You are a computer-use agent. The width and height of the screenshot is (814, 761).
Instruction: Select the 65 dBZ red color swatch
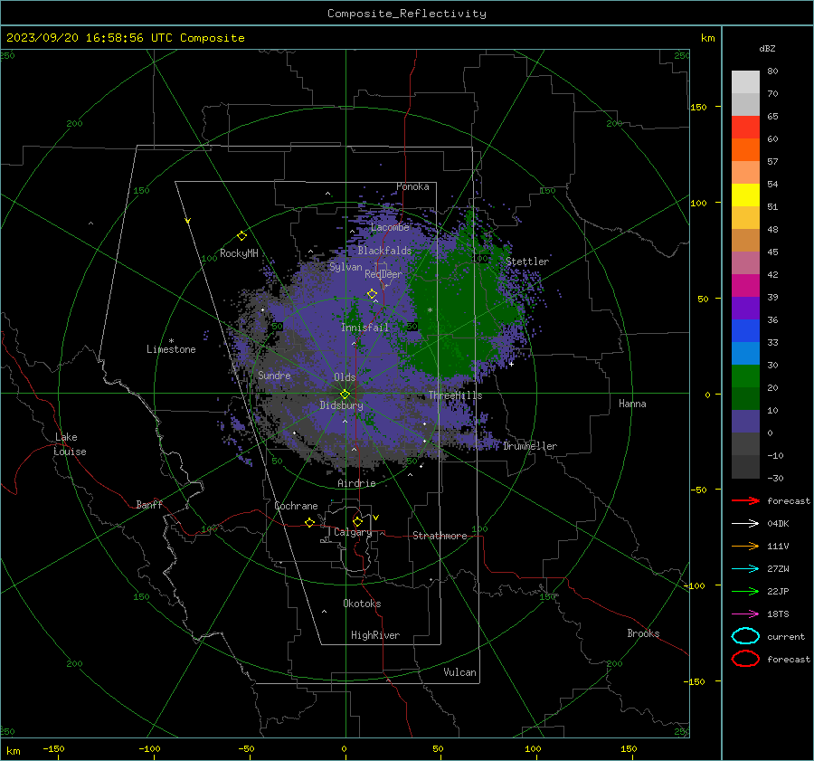click(745, 127)
